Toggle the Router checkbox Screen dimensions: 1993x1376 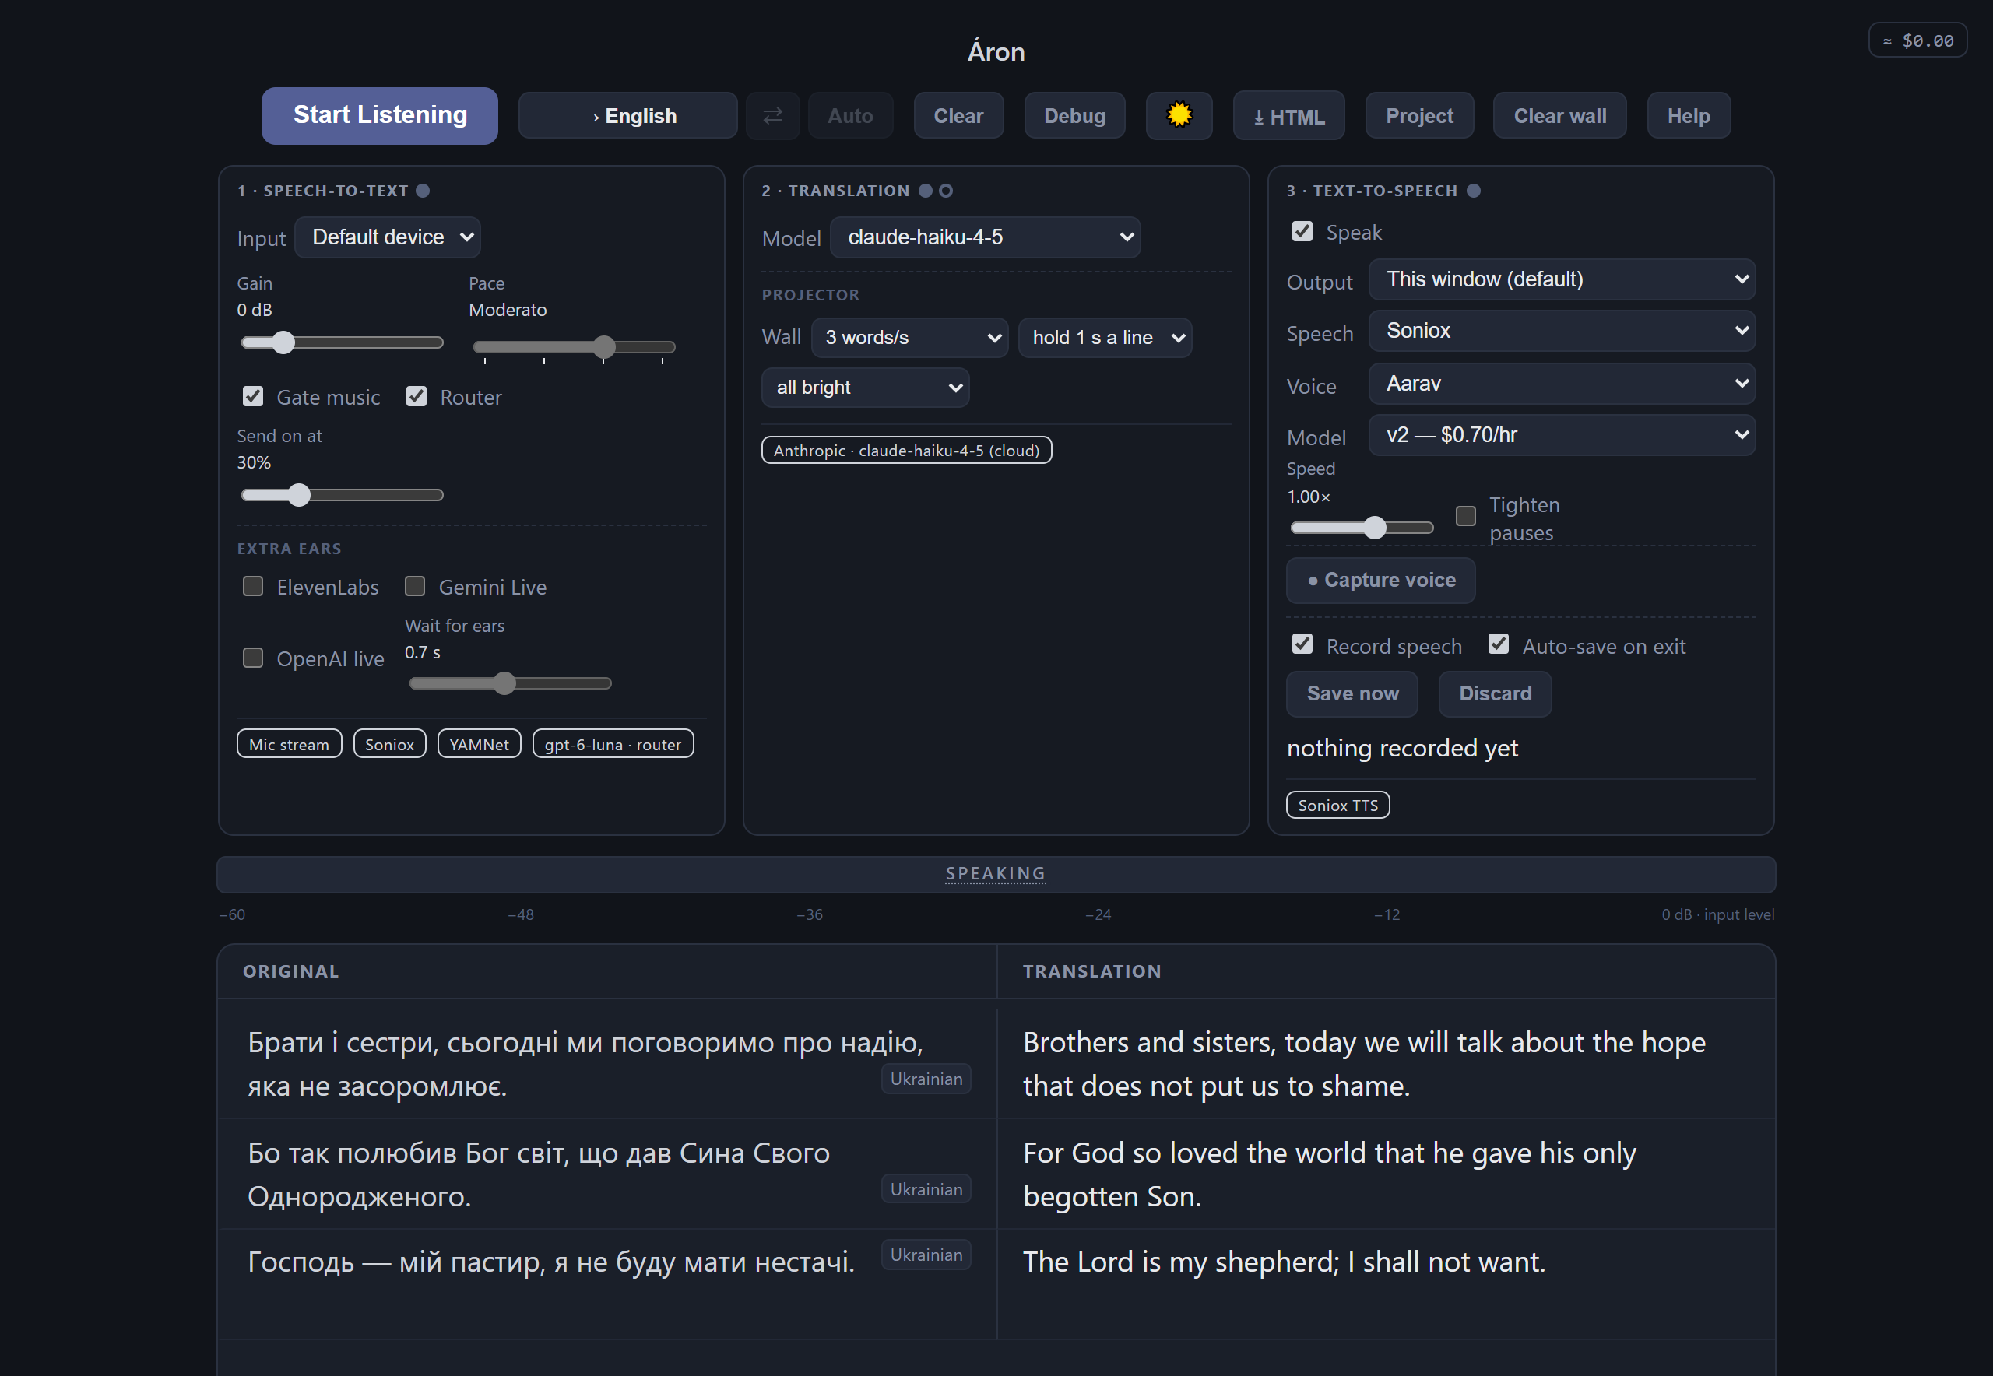[x=417, y=395]
